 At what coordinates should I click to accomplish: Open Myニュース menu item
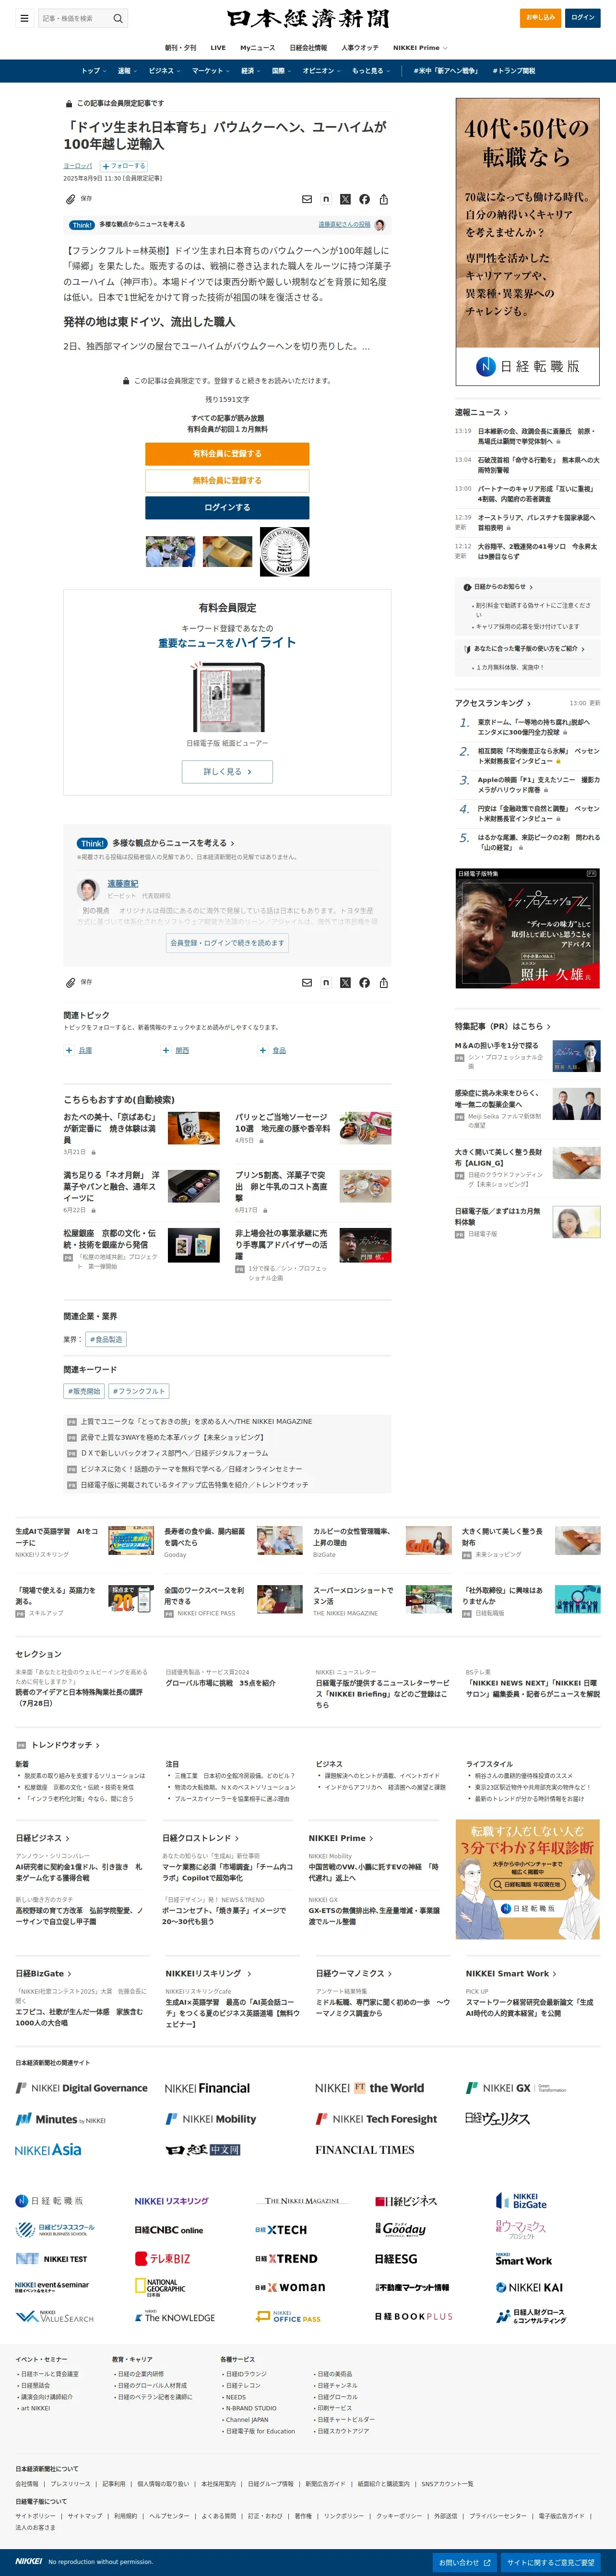pos(257,48)
